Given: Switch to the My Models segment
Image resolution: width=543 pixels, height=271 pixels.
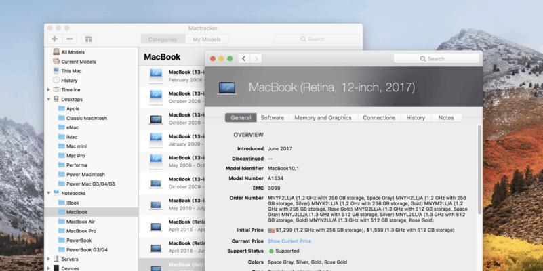Looking at the screenshot, I should 207,39.
